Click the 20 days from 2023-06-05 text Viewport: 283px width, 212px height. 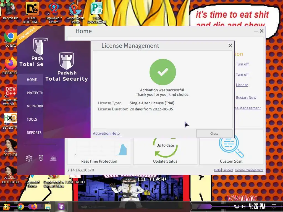pyautogui.click(x=151, y=109)
